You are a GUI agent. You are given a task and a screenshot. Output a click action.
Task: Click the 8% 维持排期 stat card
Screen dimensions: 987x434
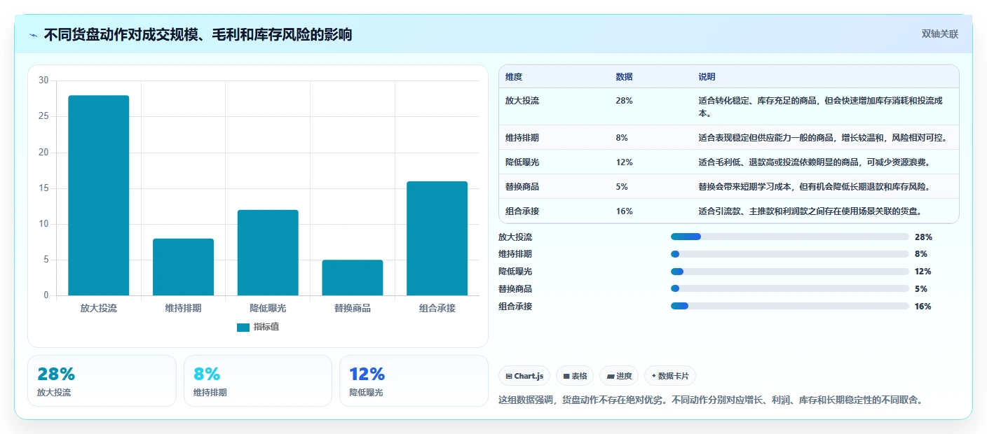(258, 381)
